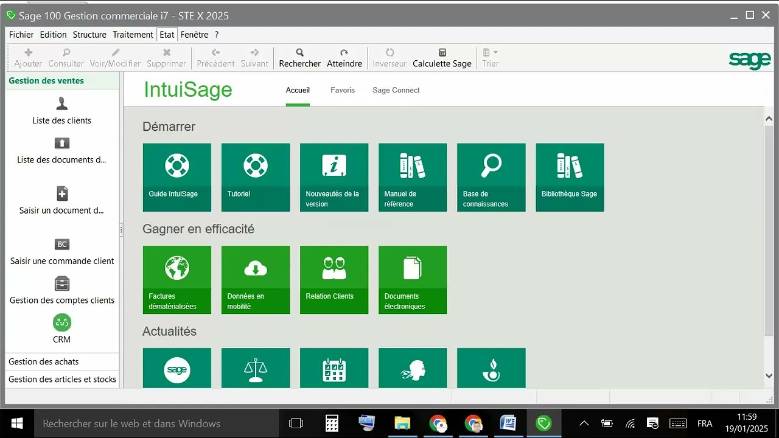Click the Windows taskbar search box
Screen dimensions: 779x438
[x=157, y=423]
